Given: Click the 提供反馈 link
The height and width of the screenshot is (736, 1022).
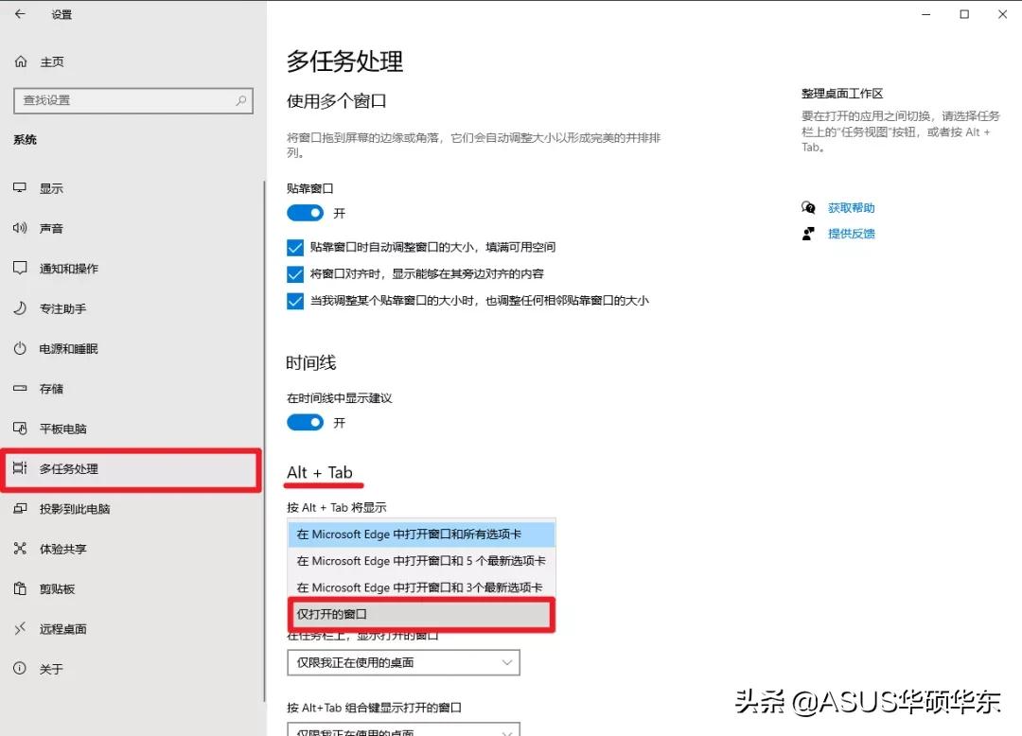Looking at the screenshot, I should click(x=851, y=234).
